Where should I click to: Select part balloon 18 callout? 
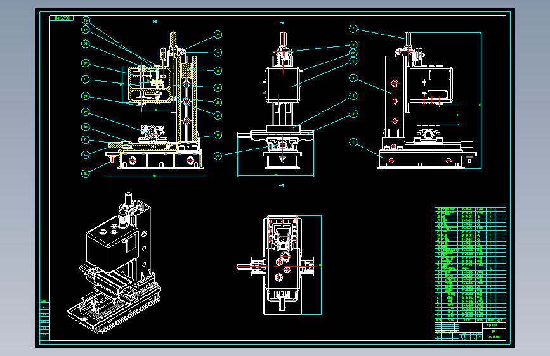click(85, 127)
